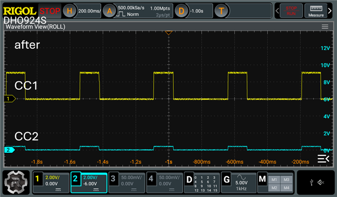The image size is (337, 197).
Task: Click the RIGOL logo
Action: [20, 11]
